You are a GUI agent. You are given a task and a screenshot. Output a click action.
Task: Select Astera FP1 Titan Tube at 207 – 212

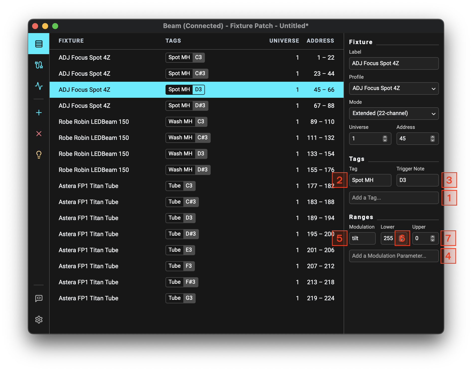(x=197, y=266)
